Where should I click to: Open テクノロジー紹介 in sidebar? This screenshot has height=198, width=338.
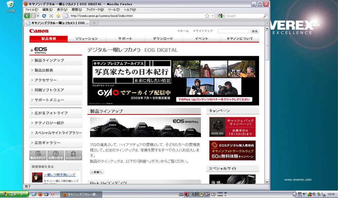[55, 123]
